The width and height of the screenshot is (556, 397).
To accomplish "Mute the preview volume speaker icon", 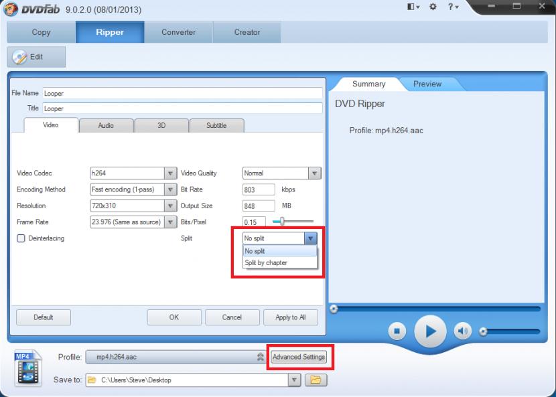I will tap(462, 331).
